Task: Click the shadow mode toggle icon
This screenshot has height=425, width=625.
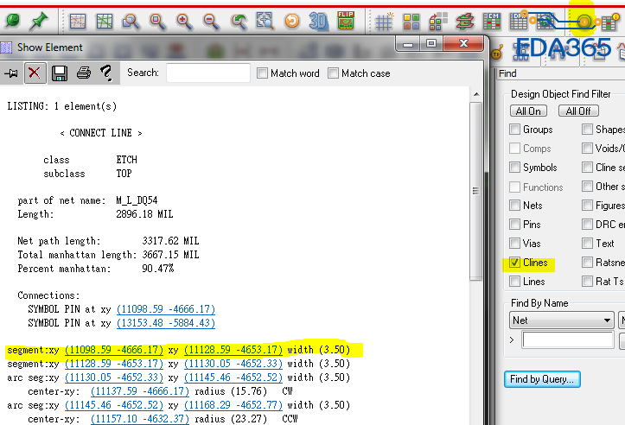Action: pos(438,21)
